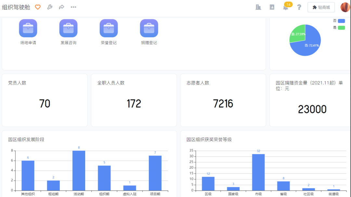Viewport: 351px width, 197px height.
Task: Launch the 荣誉登记 app shortcut
Action: coord(109,28)
